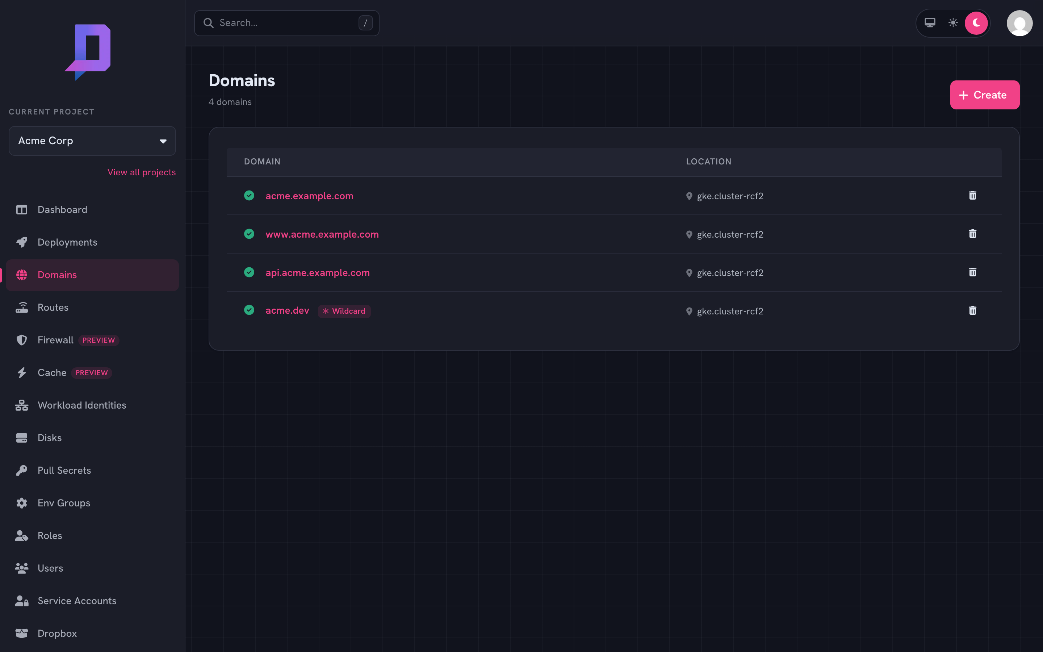Click green check icon beside acme.dev

point(249,310)
